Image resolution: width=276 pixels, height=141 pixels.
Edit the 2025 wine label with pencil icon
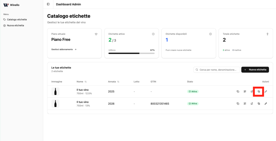tap(266, 92)
